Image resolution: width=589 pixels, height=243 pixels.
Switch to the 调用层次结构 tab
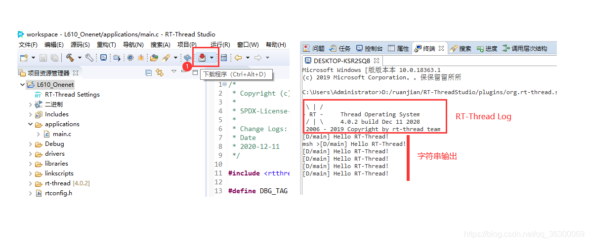coord(525,48)
